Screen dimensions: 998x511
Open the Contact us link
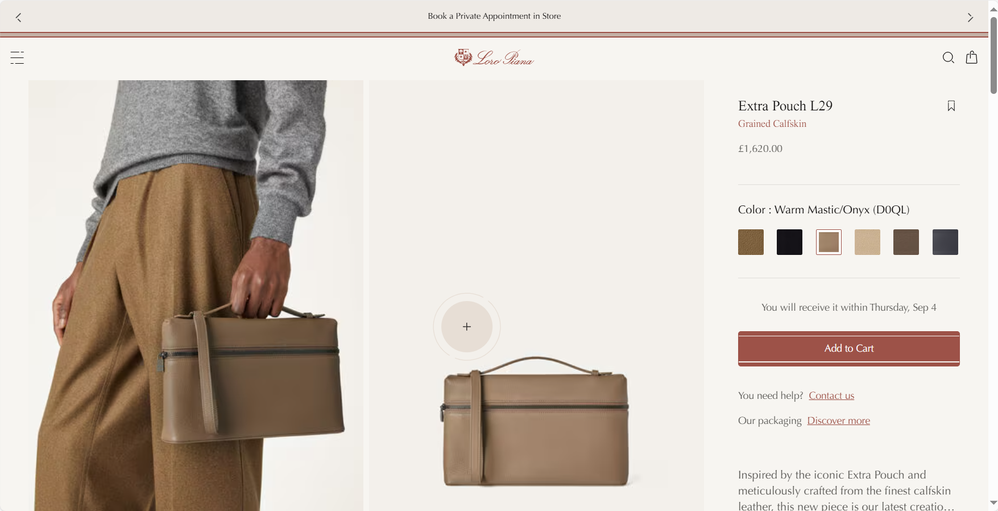[831, 395]
